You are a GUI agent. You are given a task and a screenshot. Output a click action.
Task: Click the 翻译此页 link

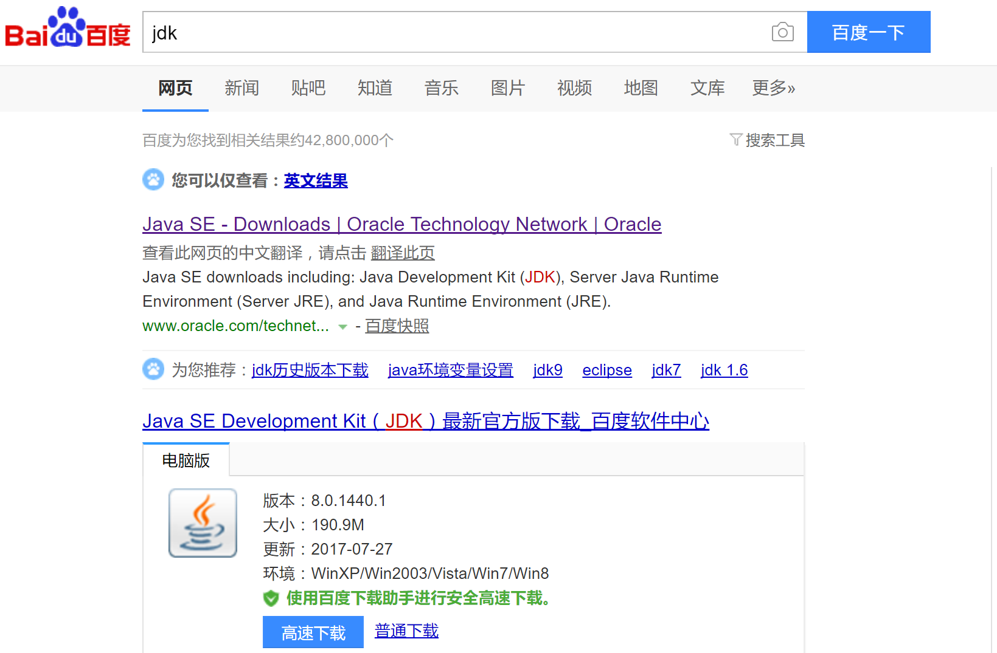(403, 253)
